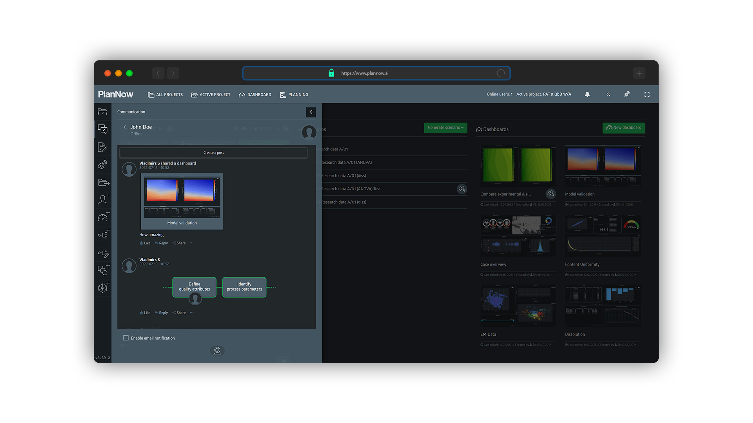Open the Communication chat icon in sidebar

103,129
